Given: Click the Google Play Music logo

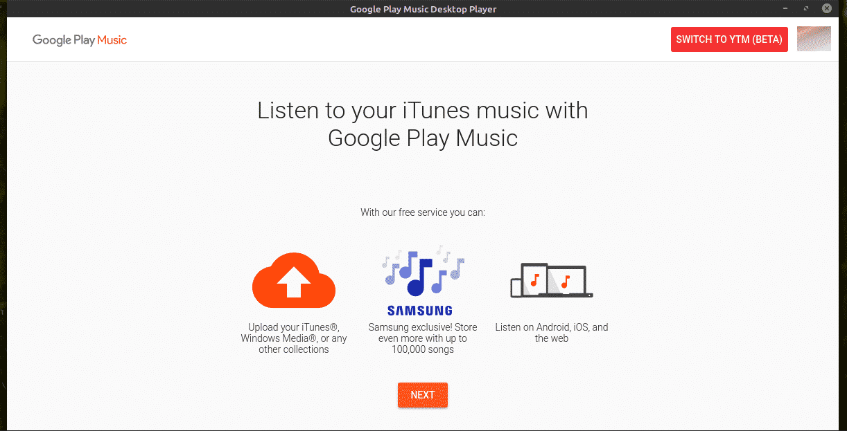Looking at the screenshot, I should tap(80, 40).
